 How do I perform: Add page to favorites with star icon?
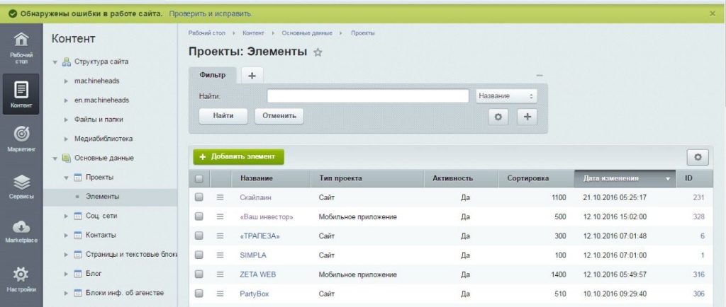tap(318, 52)
